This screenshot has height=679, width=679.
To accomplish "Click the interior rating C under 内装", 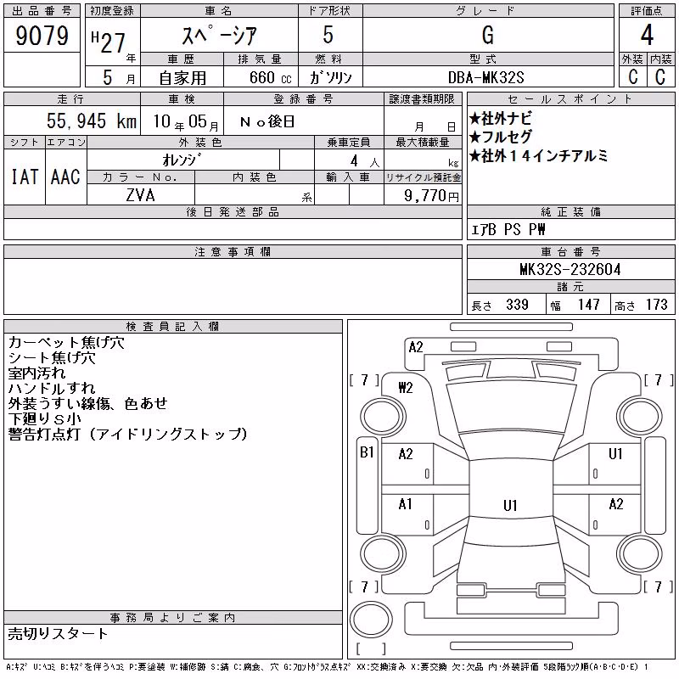I will tap(660, 76).
